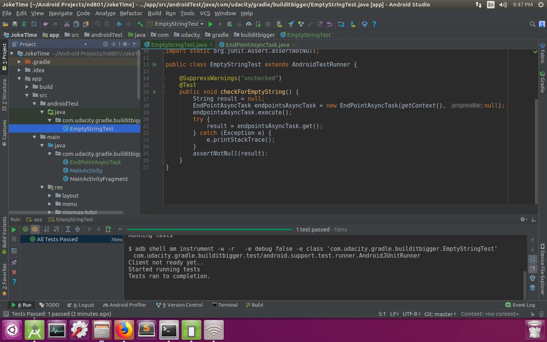Image resolution: width=547 pixels, height=342 pixels.
Task: Expand the build folder under app
Action: tap(27, 87)
